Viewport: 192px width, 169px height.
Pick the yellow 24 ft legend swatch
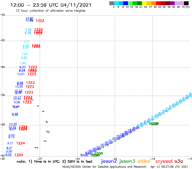pyautogui.click(x=144, y=3)
